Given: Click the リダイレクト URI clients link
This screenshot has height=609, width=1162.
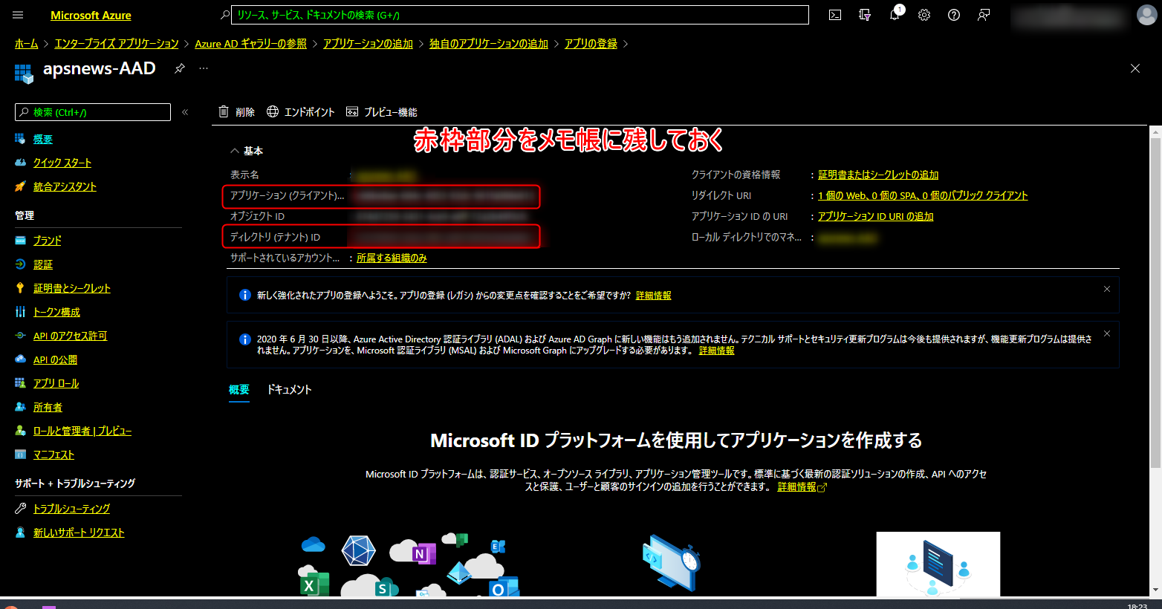Looking at the screenshot, I should (x=923, y=195).
